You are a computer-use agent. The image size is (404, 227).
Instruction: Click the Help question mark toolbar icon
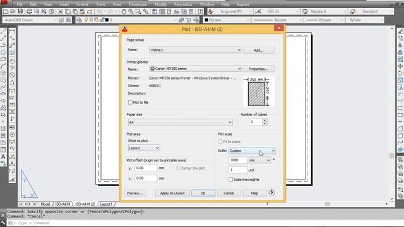point(200,11)
